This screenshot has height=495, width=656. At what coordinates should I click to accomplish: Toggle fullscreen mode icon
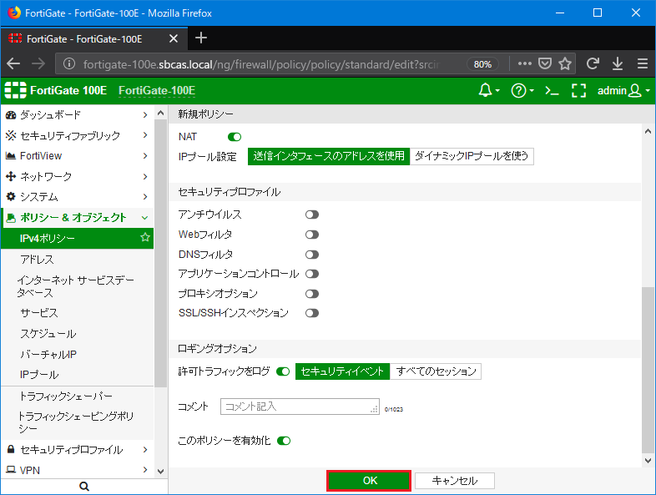pyautogui.click(x=578, y=90)
